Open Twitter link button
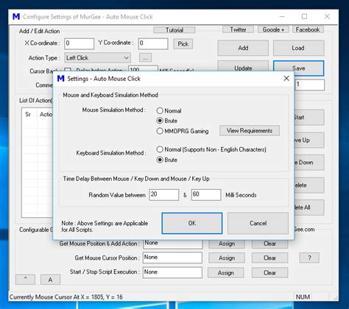Viewport: 349px width, 309px height. point(238,29)
